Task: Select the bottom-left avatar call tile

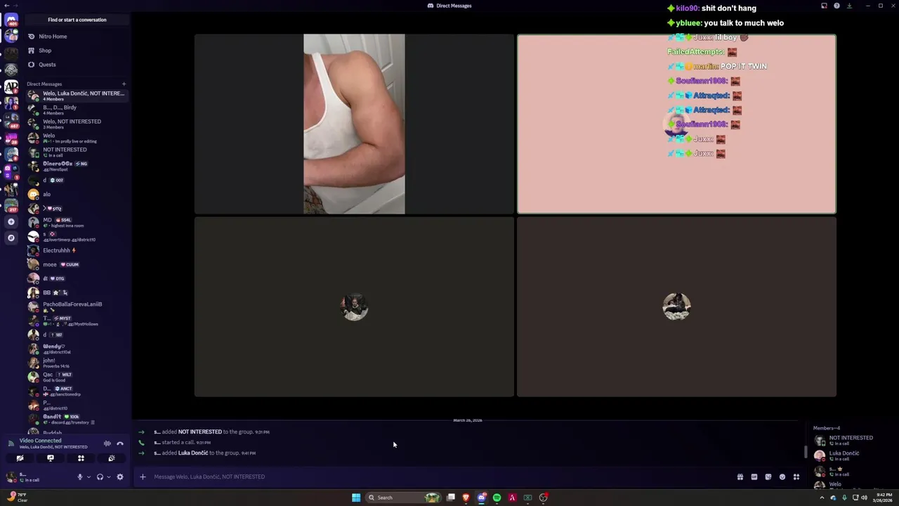Action: (354, 307)
